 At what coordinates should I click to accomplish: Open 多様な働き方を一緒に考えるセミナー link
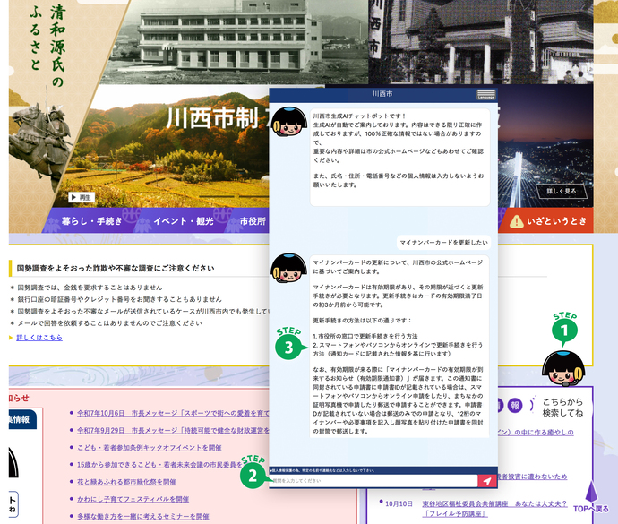tap(143, 517)
